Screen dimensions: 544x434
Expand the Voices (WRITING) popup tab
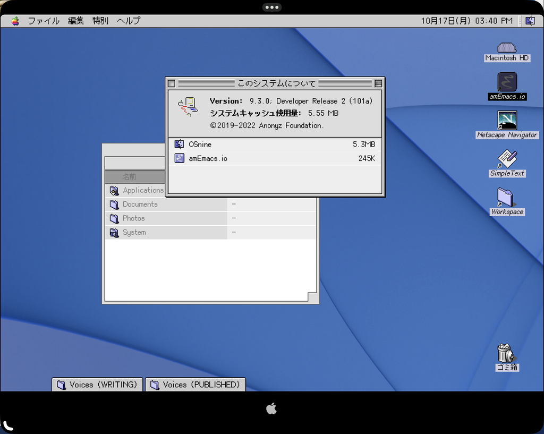(97, 385)
